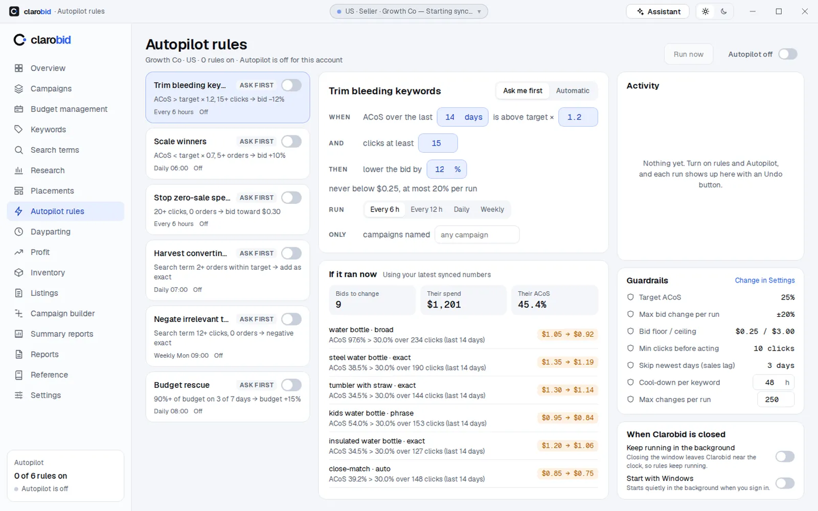Click the Target ACoS guardrail circle icon
Viewport: 818px width, 511px height.
(630, 297)
